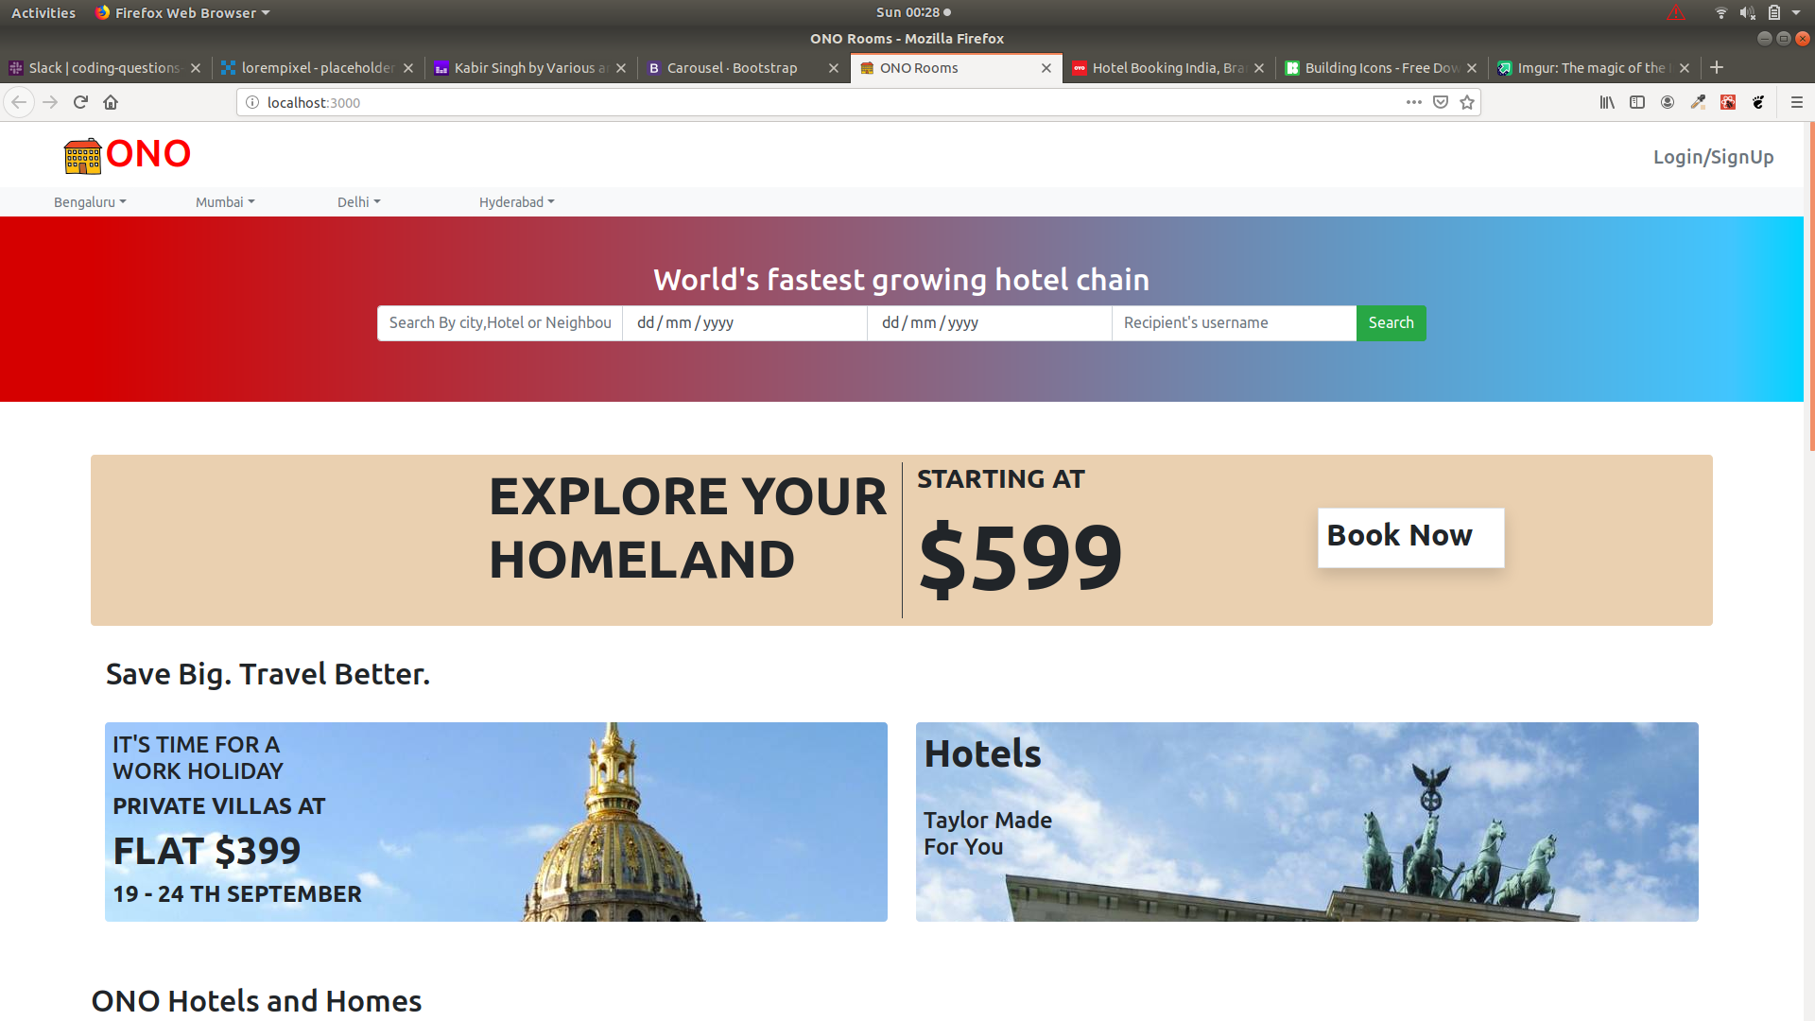Open the Firefox hamburger menu
This screenshot has height=1021, width=1815.
[x=1797, y=102]
